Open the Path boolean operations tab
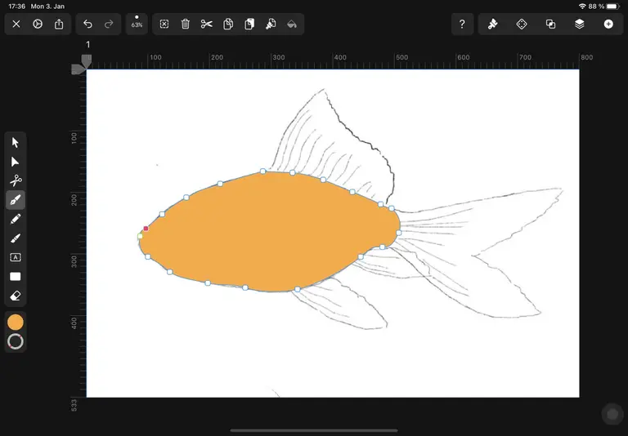 [x=550, y=24]
